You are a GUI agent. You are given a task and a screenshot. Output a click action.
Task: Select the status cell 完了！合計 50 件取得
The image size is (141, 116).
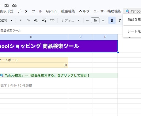click(x=34, y=86)
